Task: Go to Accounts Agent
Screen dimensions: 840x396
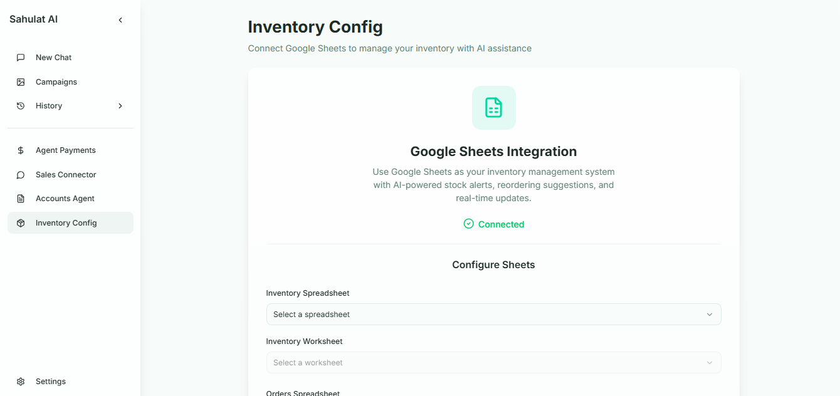Action: (x=70, y=199)
